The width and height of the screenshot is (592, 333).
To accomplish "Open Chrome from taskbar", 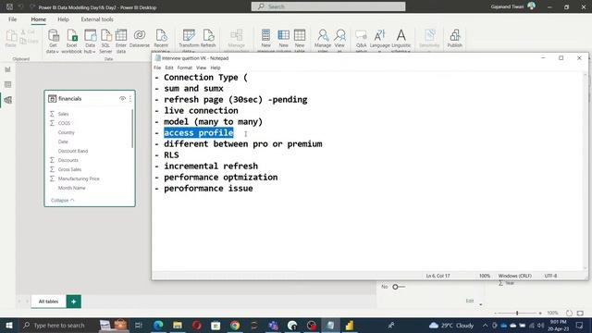I will click(235, 325).
